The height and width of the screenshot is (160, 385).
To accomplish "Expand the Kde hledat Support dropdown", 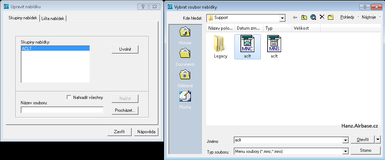I will point(282,18).
